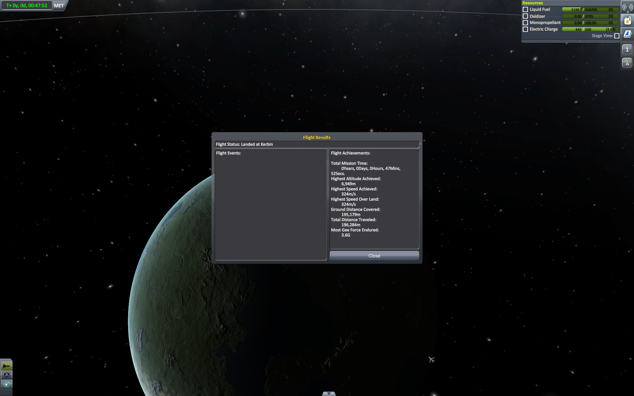
Task: Click the Liquid Fuel level bar
Action: pyautogui.click(x=590, y=10)
